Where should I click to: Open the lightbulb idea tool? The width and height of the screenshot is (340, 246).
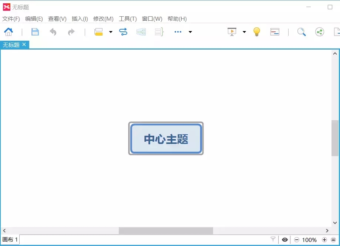[x=256, y=32]
